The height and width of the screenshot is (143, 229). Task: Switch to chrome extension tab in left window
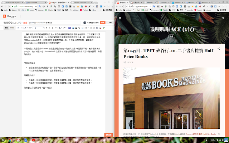tap(82, 3)
